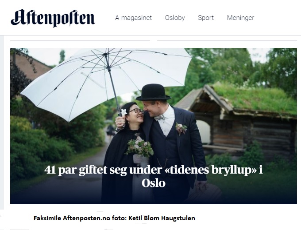Open the "41 par giftet seg" headline
This screenshot has width=301, height=230.
pyautogui.click(x=154, y=176)
